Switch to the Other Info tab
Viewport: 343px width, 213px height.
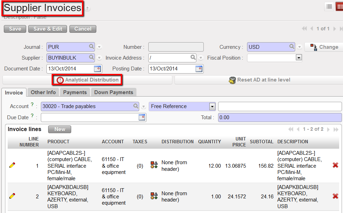tap(43, 92)
